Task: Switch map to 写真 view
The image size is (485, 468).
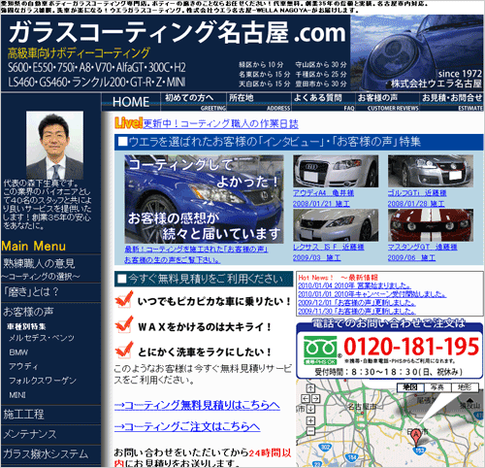Action: tap(437, 387)
